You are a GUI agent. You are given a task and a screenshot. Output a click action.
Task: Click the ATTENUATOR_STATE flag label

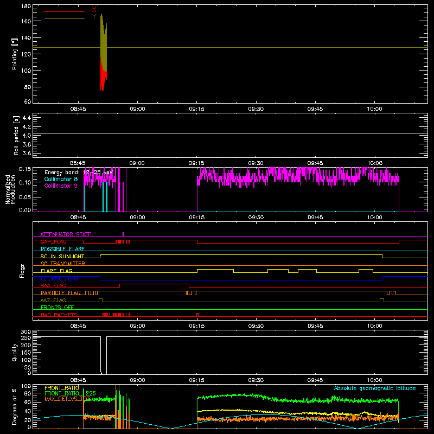[x=66, y=234]
